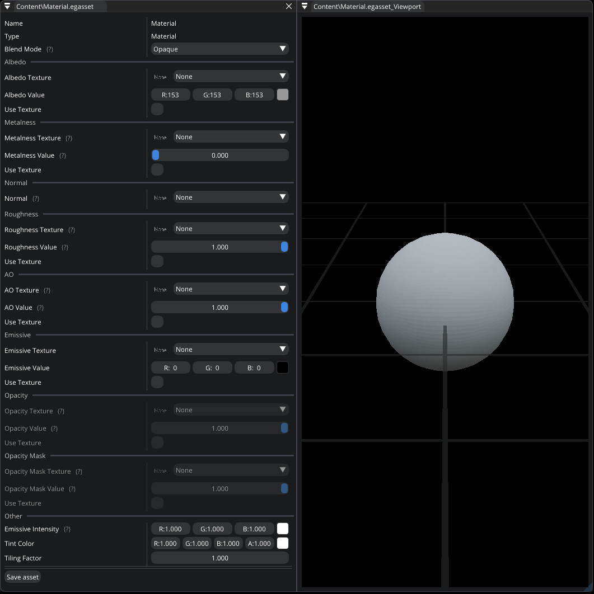Click the Roughness Texture preview thumbnail
This screenshot has height=594, width=594.
[160, 229]
